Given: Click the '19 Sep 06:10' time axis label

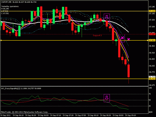Looking at the screenshot, I should (x=18, y=116).
